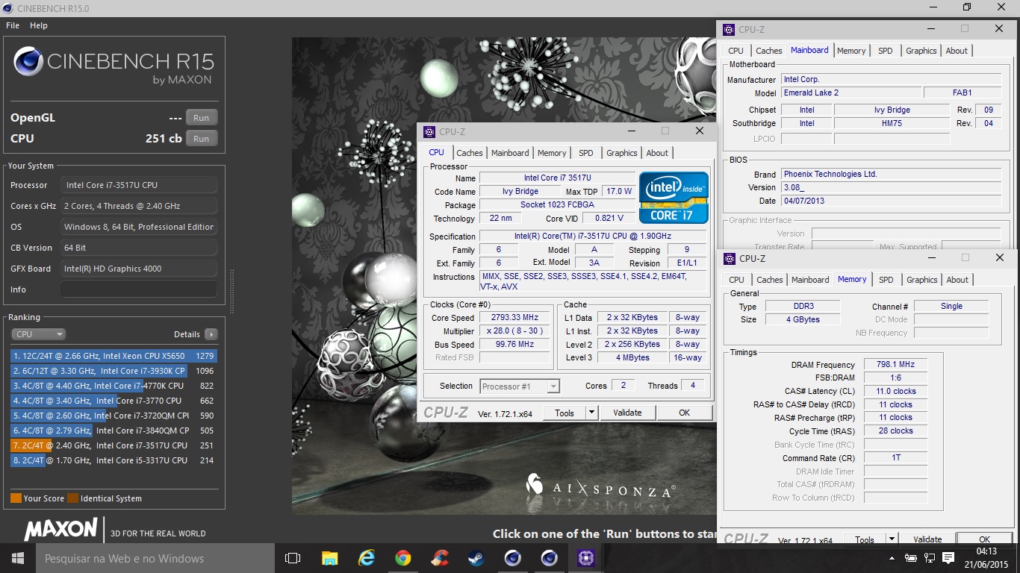
Task: Click Validate in CPU-Z Memory window
Action: [x=927, y=539]
